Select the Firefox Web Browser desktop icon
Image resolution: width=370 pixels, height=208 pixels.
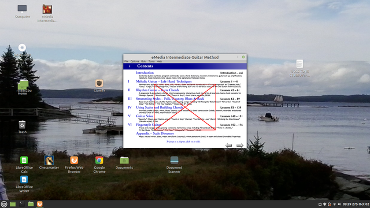[74, 164]
